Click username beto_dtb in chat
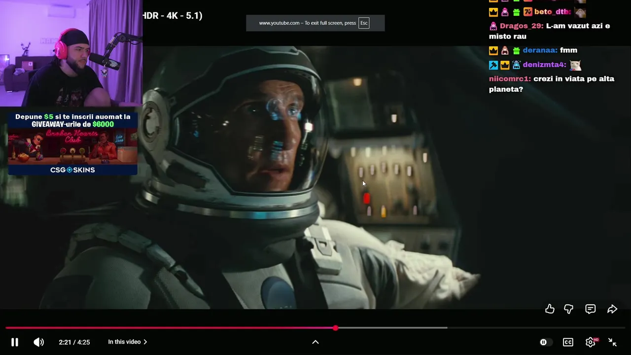The width and height of the screenshot is (631, 355). click(x=553, y=12)
